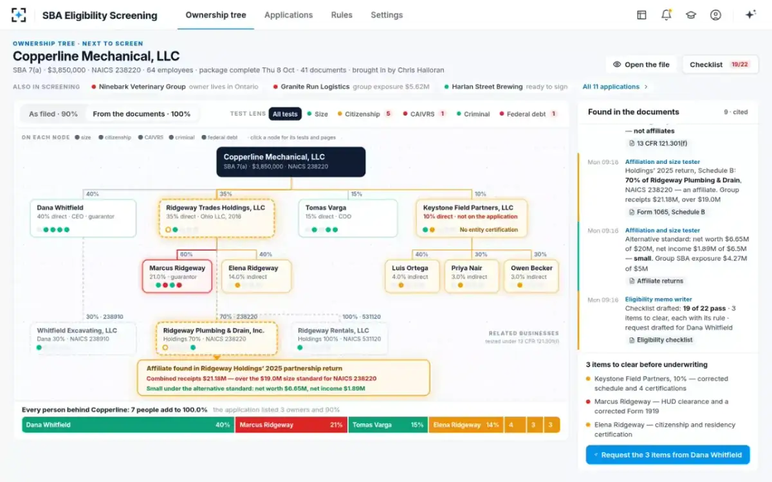Click the green Tomas Varga 15% bar segment
The width and height of the screenshot is (772, 482).
pyautogui.click(x=388, y=425)
